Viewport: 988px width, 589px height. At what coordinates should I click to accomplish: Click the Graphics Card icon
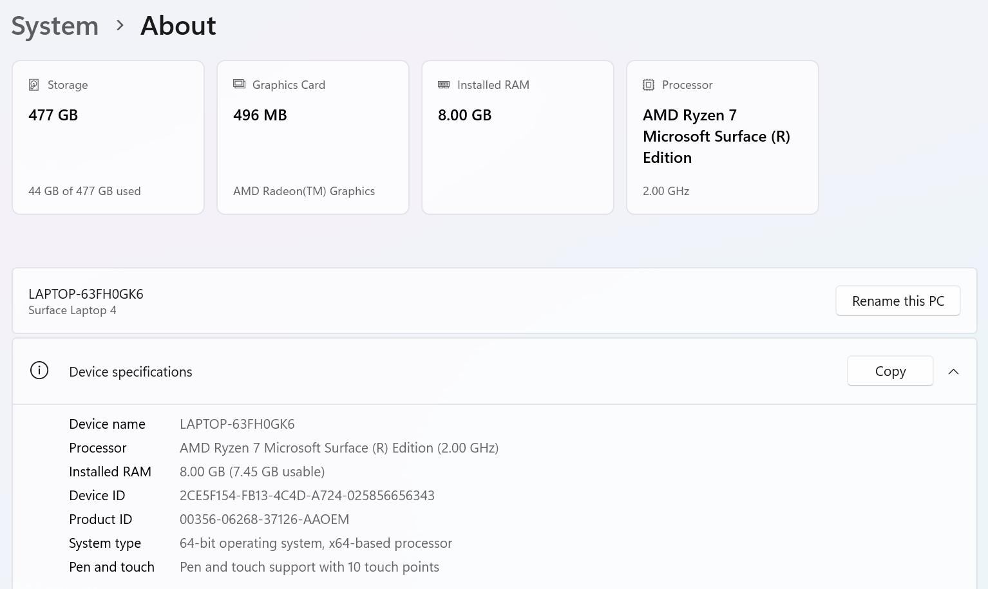tap(239, 84)
